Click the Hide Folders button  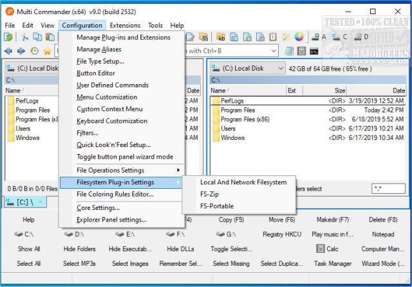79,248
